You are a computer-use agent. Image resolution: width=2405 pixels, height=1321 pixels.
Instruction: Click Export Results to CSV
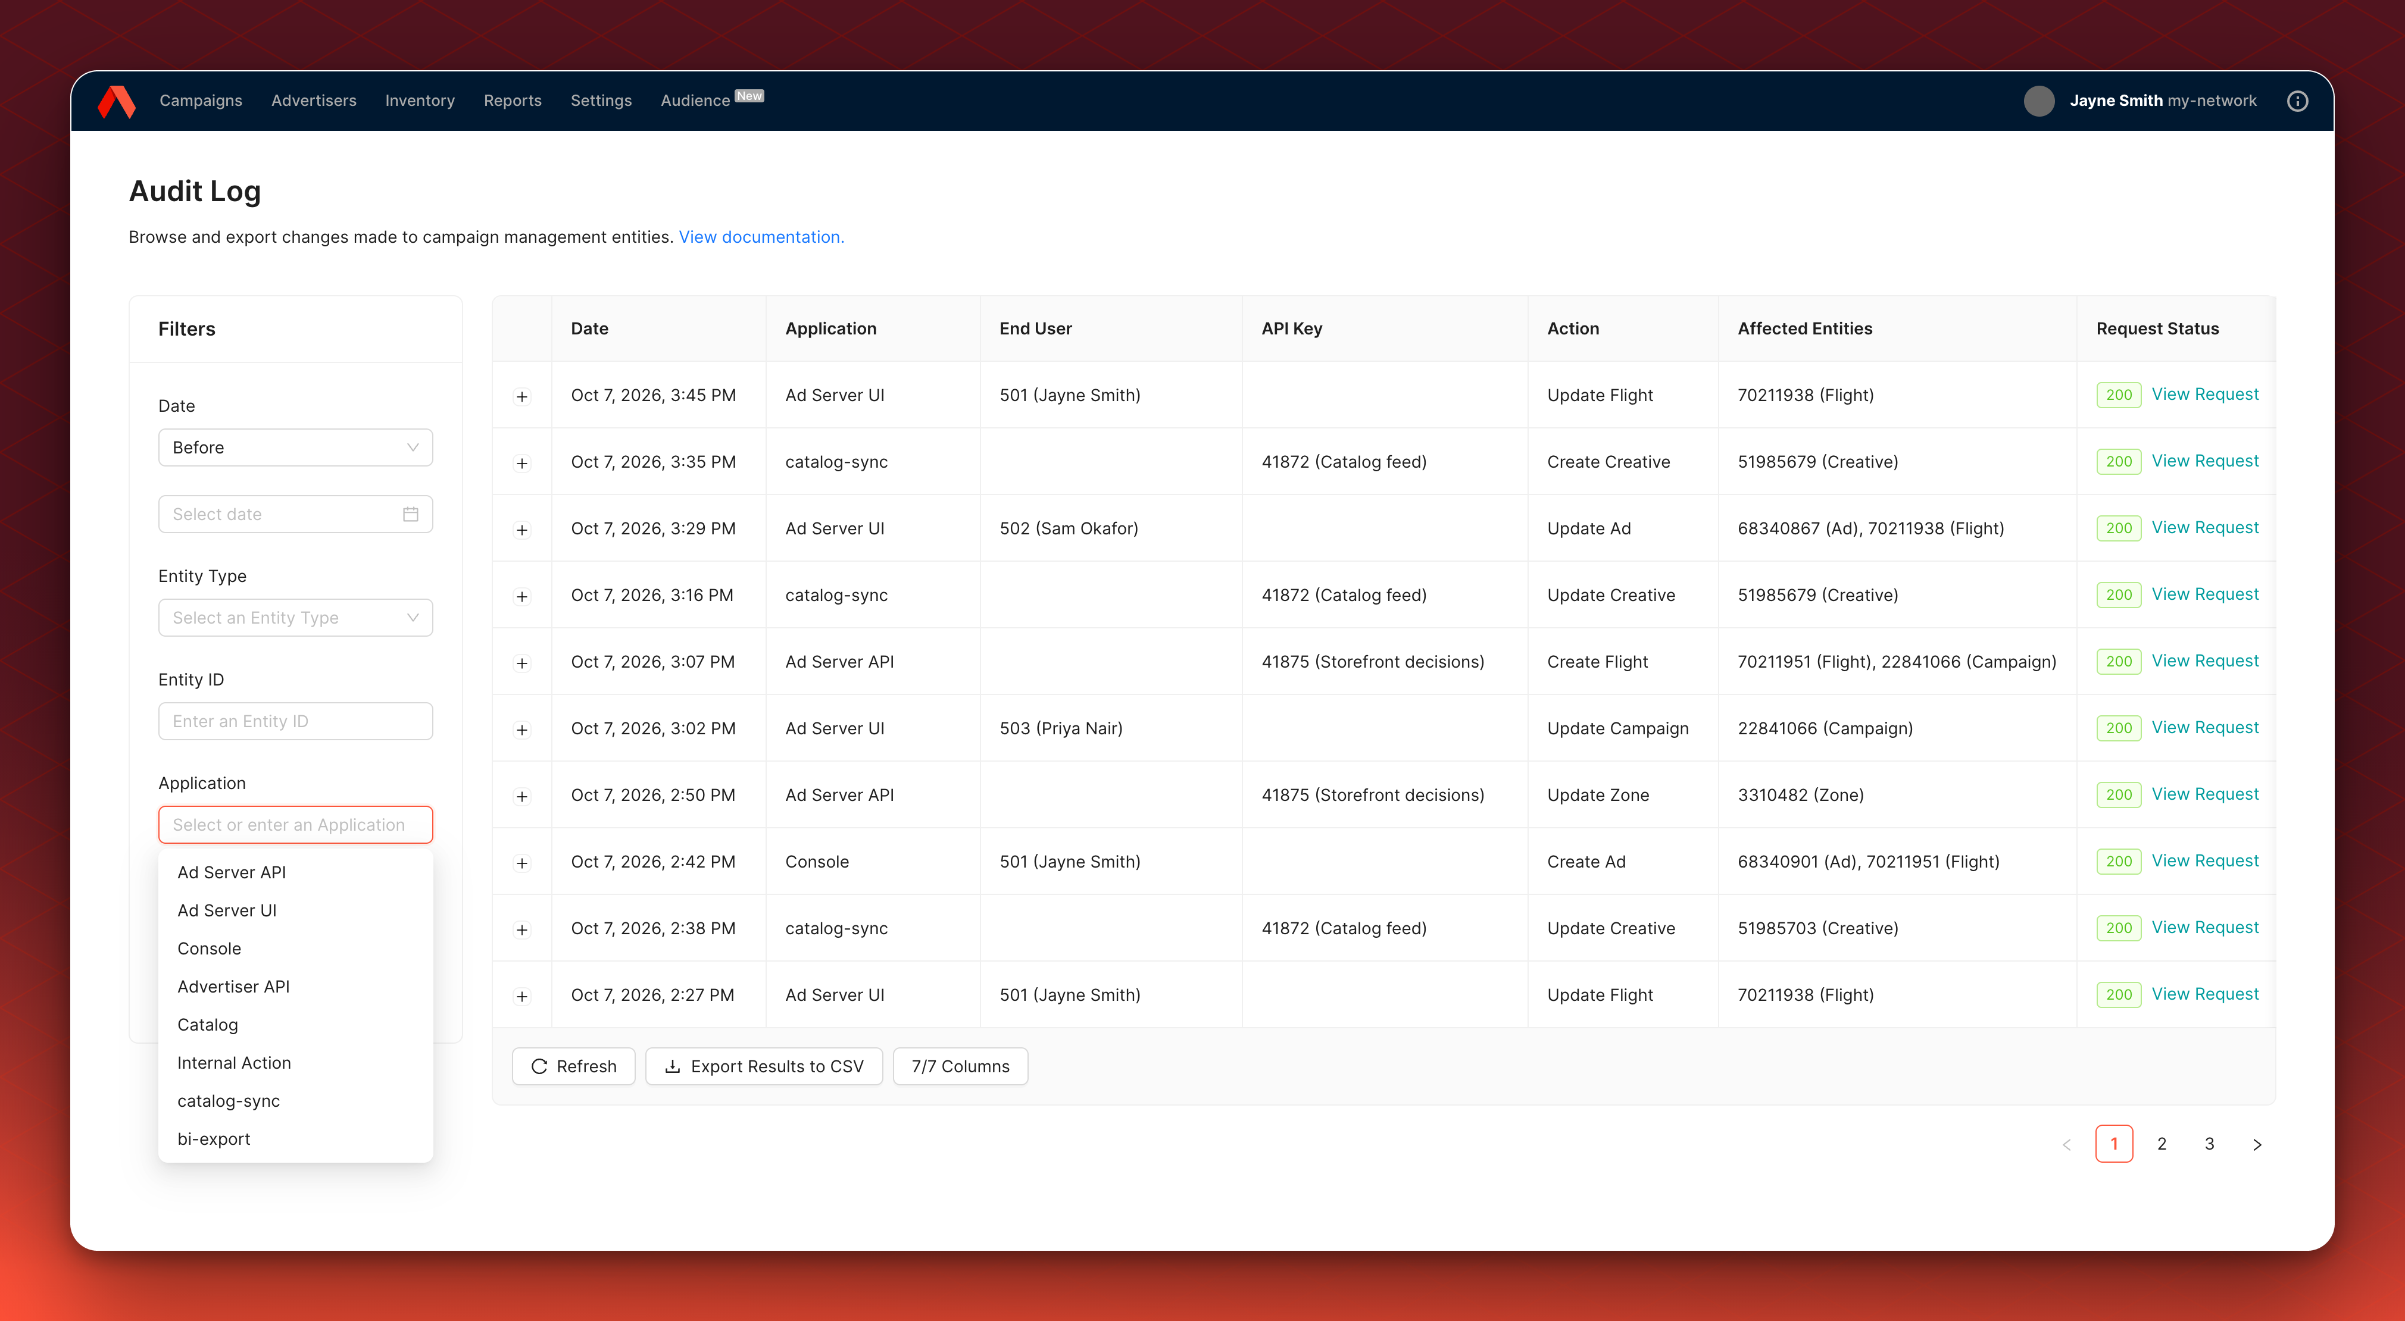(764, 1066)
